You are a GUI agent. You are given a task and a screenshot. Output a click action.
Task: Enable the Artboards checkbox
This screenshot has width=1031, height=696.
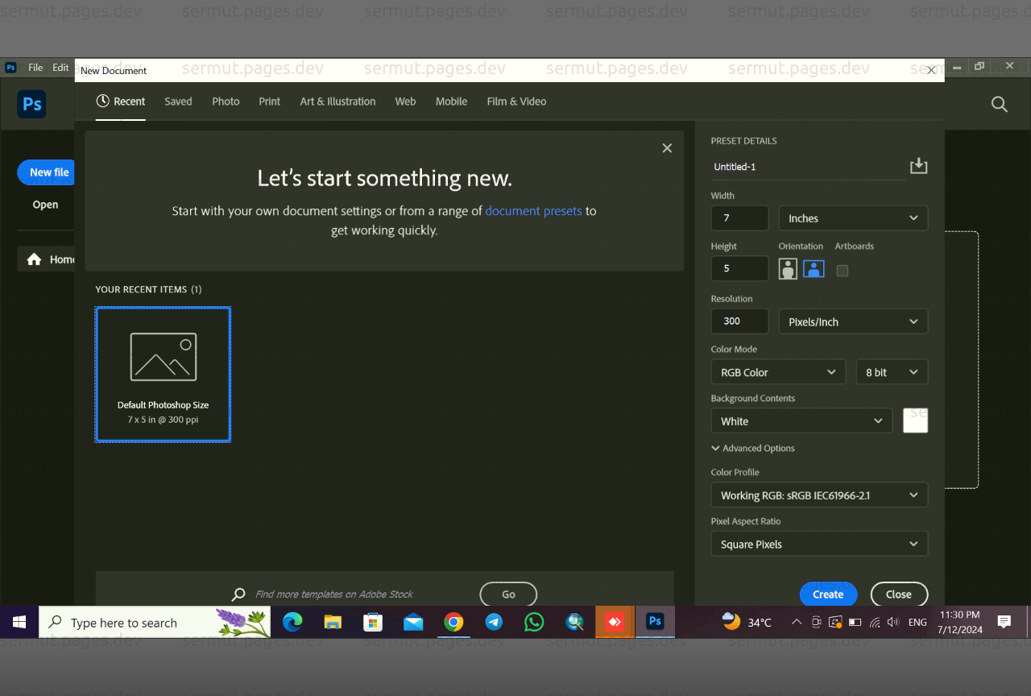coord(842,271)
